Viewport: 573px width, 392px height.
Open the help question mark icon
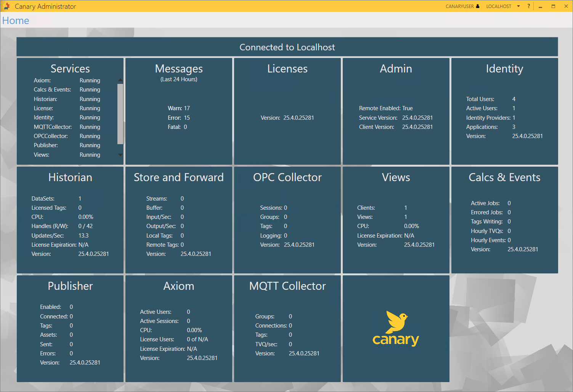(528, 6)
